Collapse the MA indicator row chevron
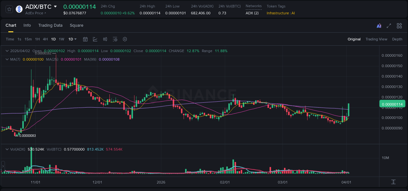The height and width of the screenshot is (191, 408). 7,59
